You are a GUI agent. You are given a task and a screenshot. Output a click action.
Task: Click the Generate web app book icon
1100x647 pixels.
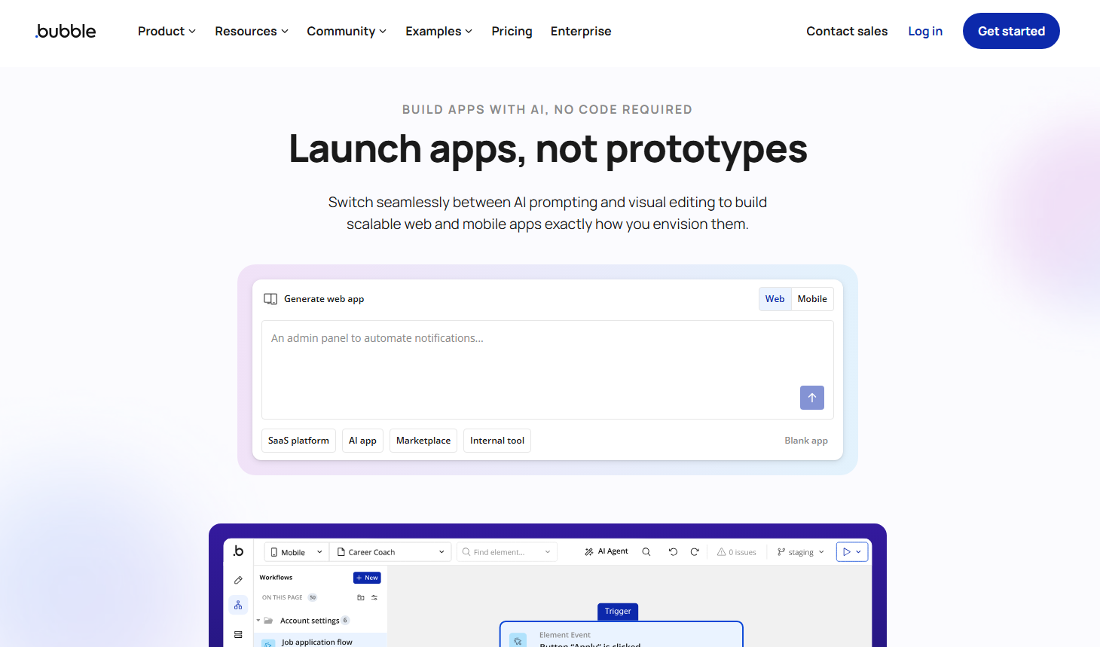click(270, 299)
